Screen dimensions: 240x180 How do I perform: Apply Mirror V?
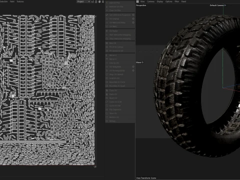click(x=120, y=59)
